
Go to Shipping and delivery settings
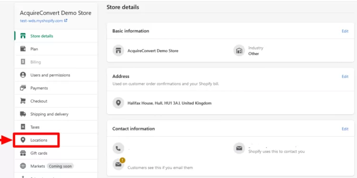coord(56,114)
